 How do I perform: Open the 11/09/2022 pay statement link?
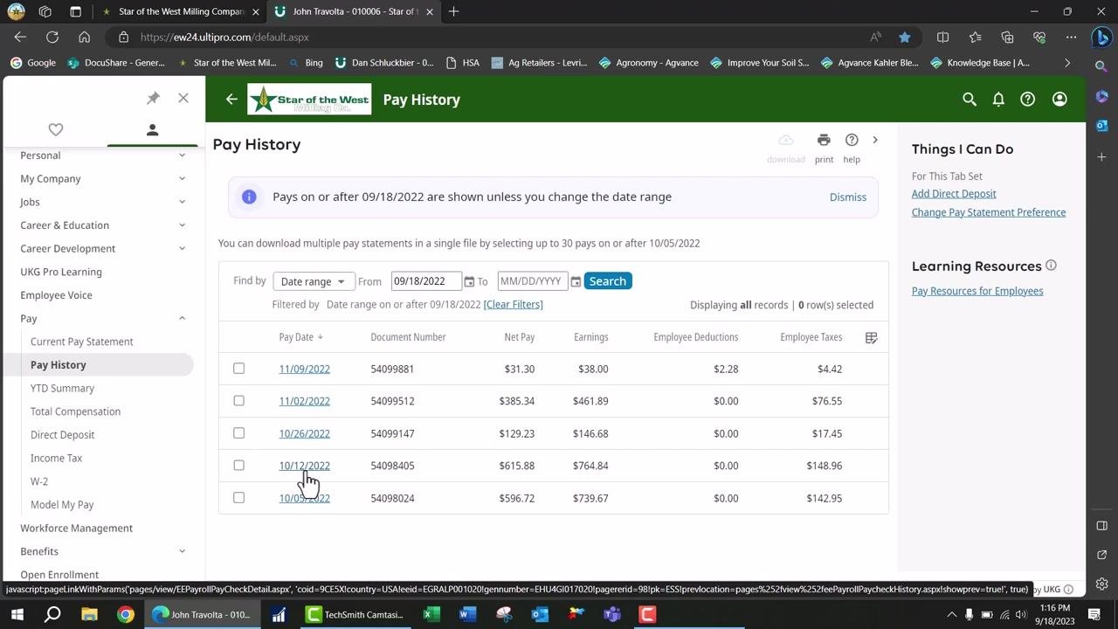304,369
